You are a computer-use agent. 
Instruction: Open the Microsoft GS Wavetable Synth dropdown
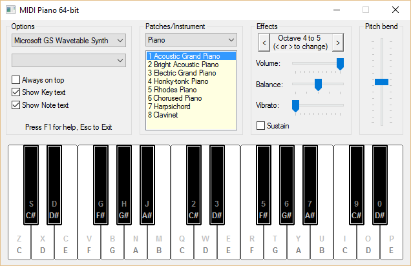(x=68, y=41)
